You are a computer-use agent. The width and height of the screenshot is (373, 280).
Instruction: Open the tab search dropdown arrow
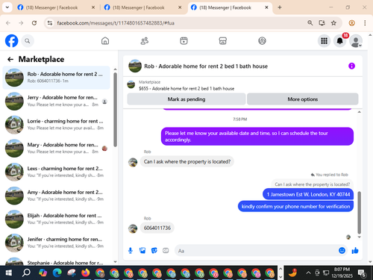tap(7, 7)
